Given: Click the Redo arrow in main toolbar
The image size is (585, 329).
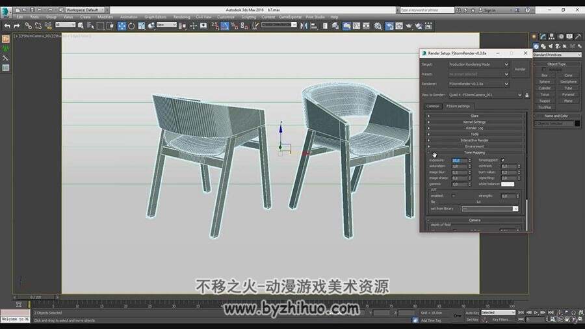Looking at the screenshot, I should [16, 26].
